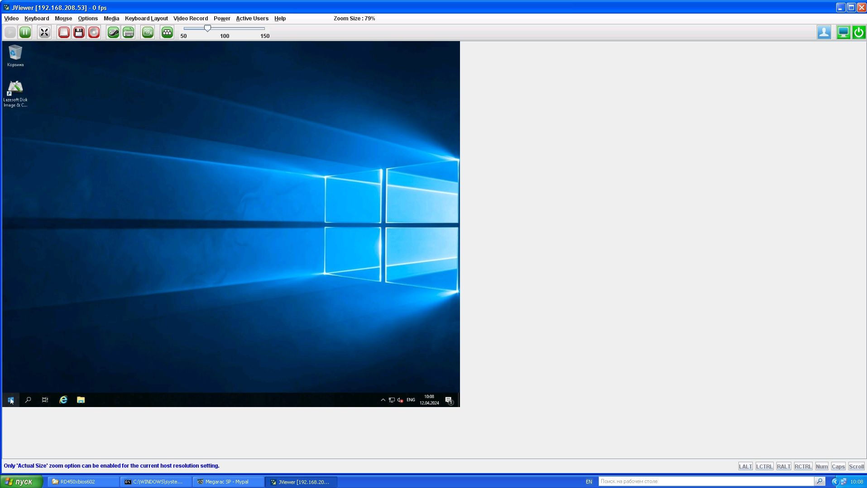Screen dimensions: 867x488
Task: Click the ENG language indicator on remote taskbar
Action: 411,400
